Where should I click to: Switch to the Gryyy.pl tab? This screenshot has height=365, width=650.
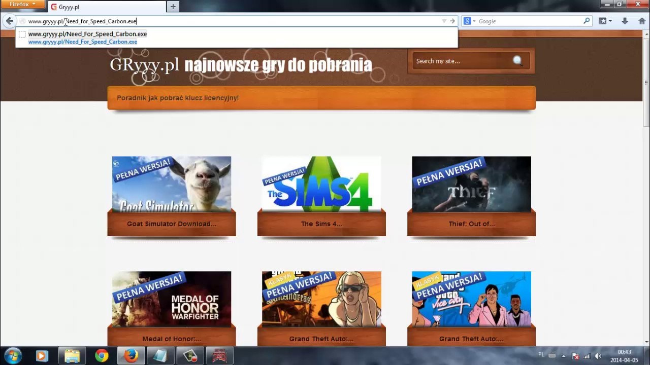click(x=107, y=7)
